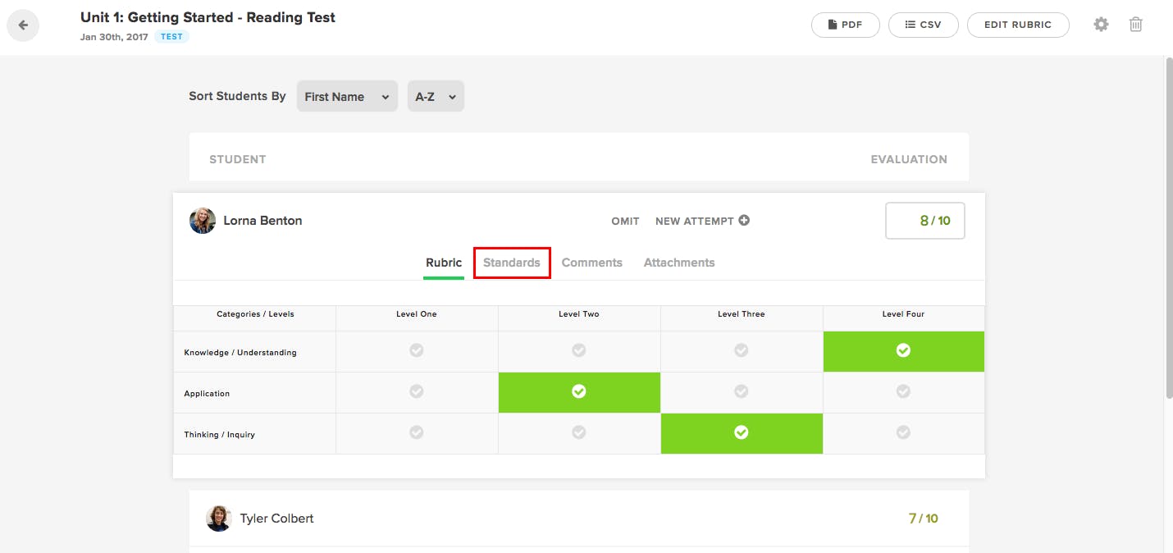
Task: Switch to the Standards tab
Action: [512, 263]
